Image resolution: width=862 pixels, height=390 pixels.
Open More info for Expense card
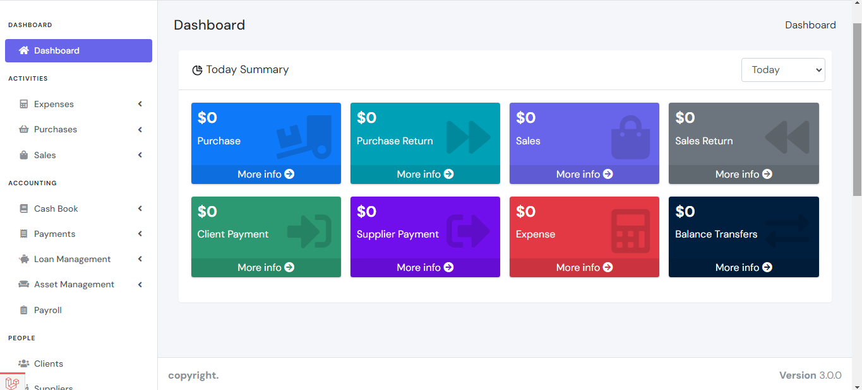[x=584, y=267]
